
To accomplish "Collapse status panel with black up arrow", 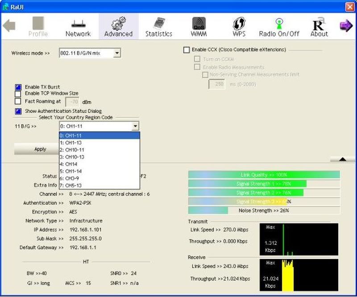I will click(342, 159).
